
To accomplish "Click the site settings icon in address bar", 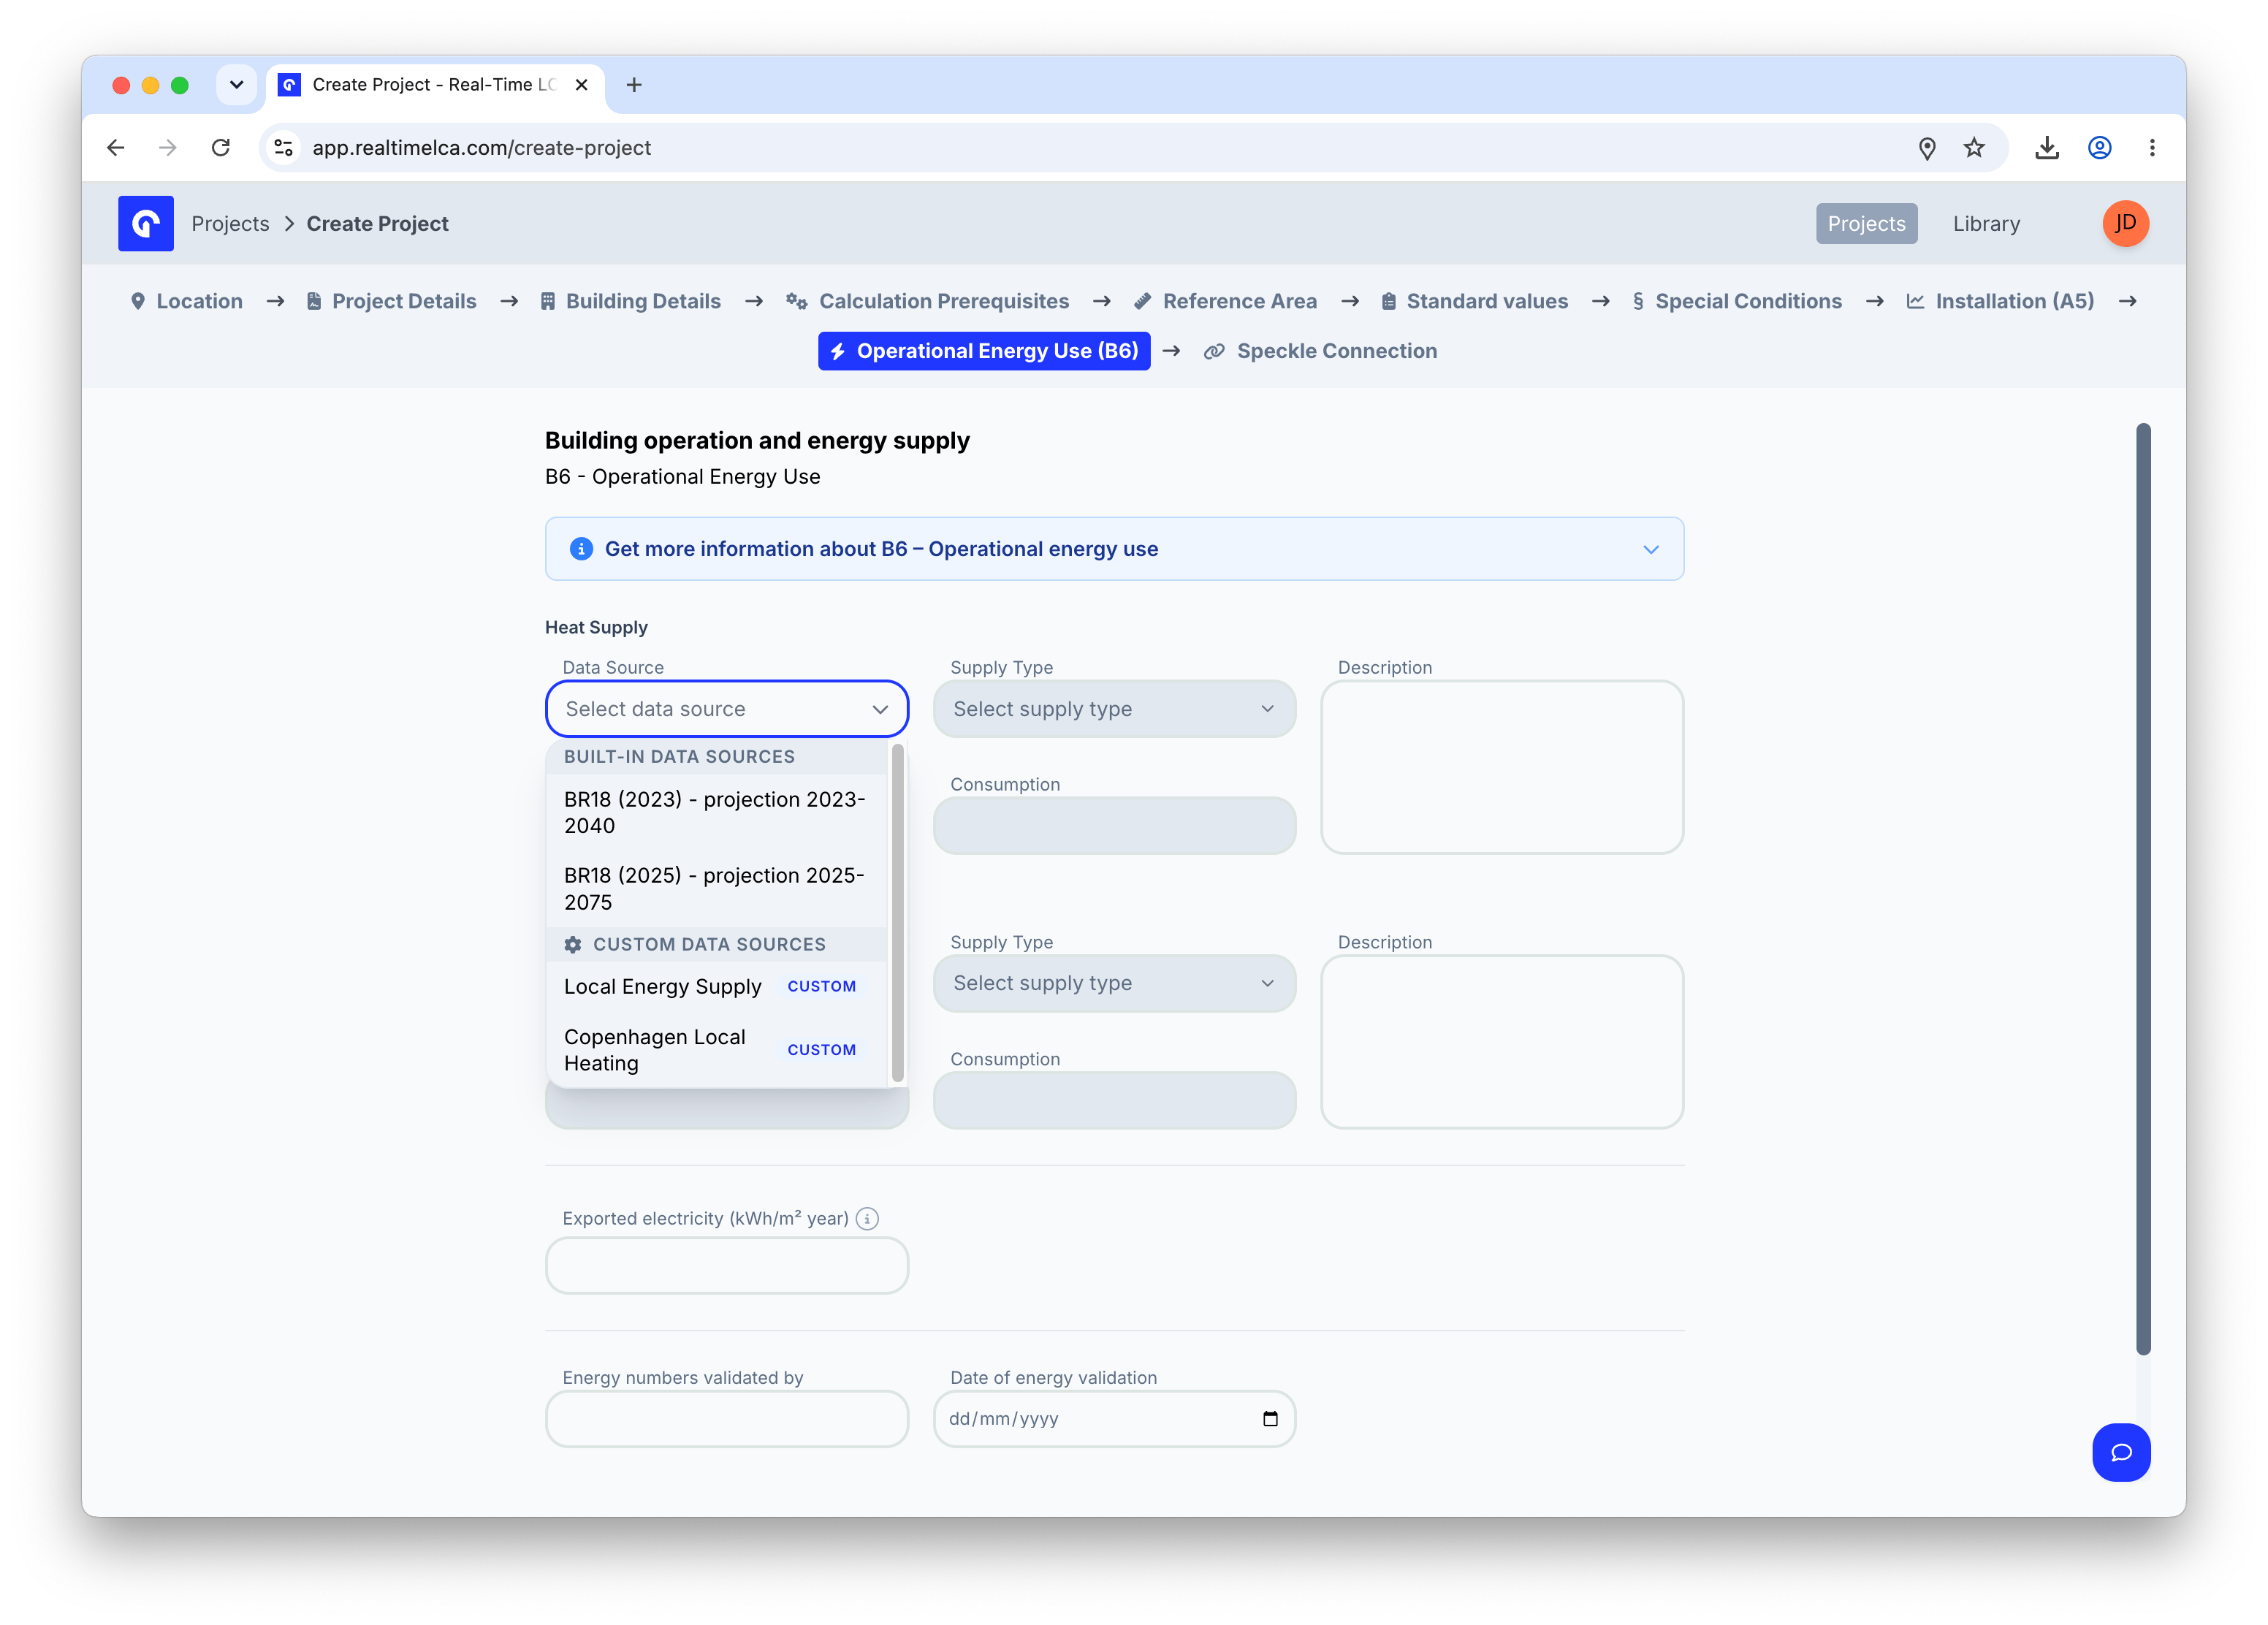I will [284, 148].
